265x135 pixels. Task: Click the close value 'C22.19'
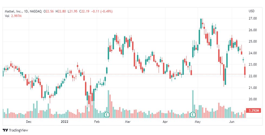(84, 11)
